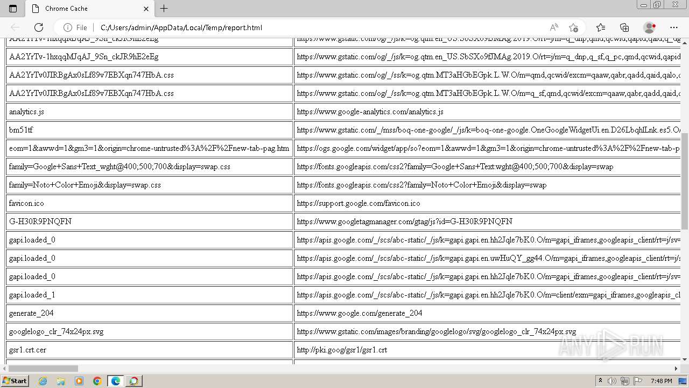Open the volume control tray icon

tap(612, 381)
